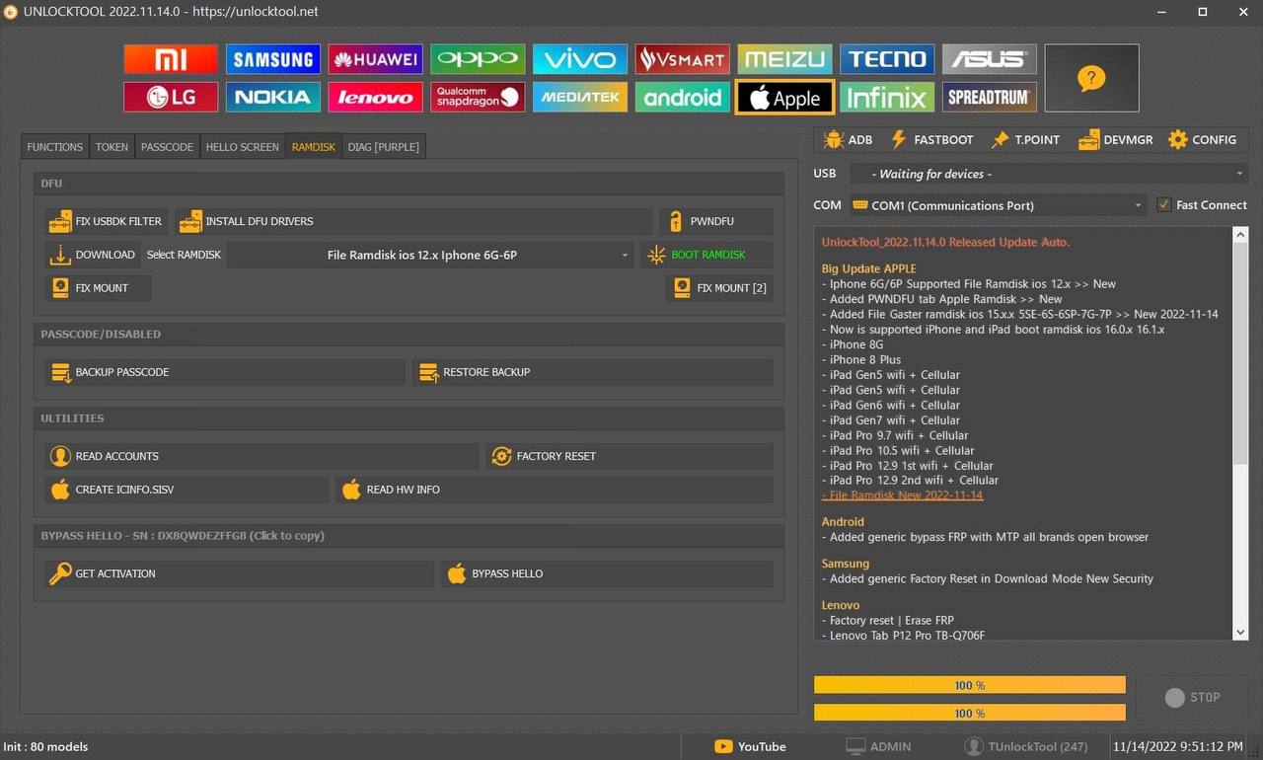Switch to the TOKEN tab
Viewport: 1263px width, 760px height.
111,147
